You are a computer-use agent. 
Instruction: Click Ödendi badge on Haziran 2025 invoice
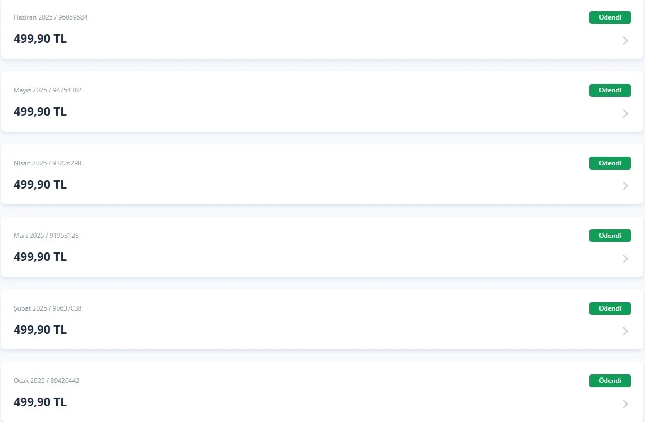point(610,17)
